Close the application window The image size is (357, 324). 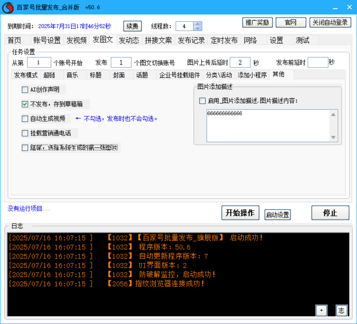coord(350,7)
